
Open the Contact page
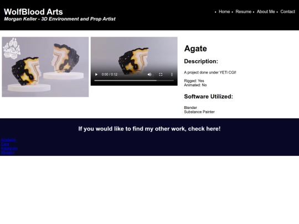tap(287, 12)
